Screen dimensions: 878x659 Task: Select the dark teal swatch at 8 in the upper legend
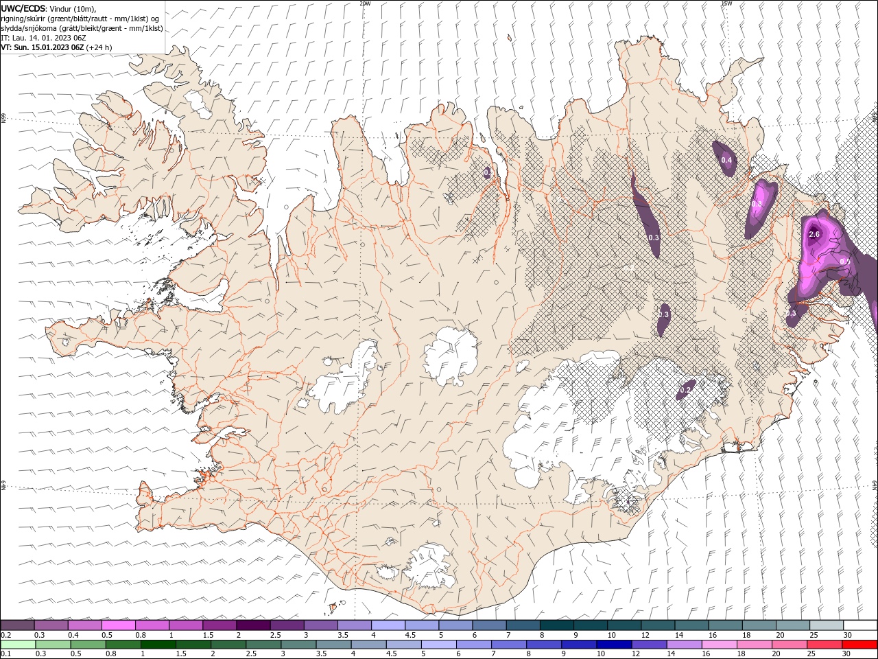556,625
